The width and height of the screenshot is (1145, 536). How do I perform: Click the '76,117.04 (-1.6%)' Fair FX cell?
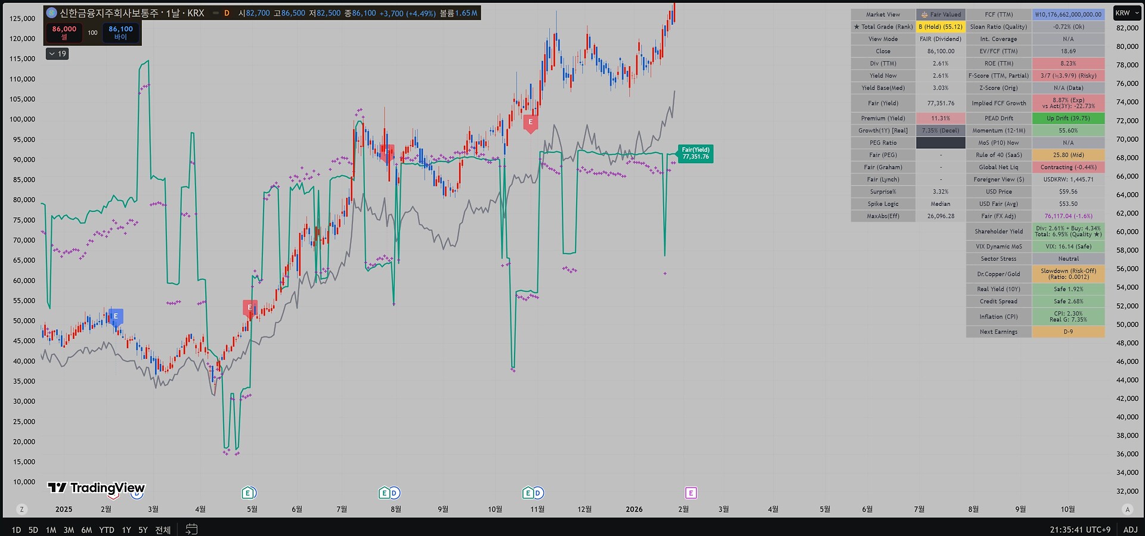coord(1068,216)
